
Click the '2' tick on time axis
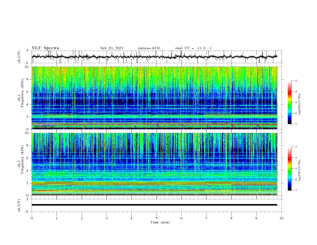click(82, 218)
